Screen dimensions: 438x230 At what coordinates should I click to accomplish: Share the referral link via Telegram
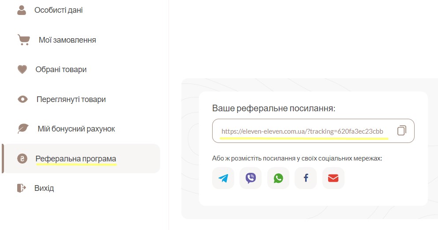coord(223,178)
